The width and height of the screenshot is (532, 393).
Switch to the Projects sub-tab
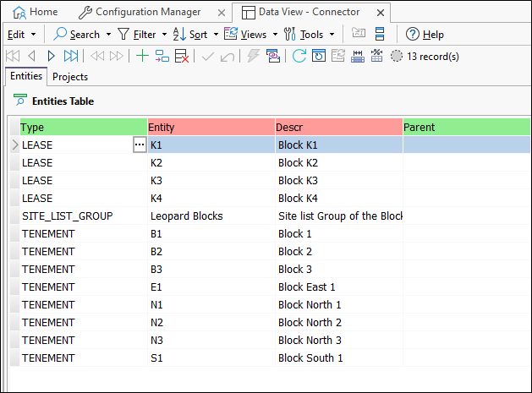tap(70, 77)
